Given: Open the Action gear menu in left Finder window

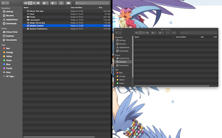Looking at the screenshot, I should pyautogui.click(x=54, y=3).
